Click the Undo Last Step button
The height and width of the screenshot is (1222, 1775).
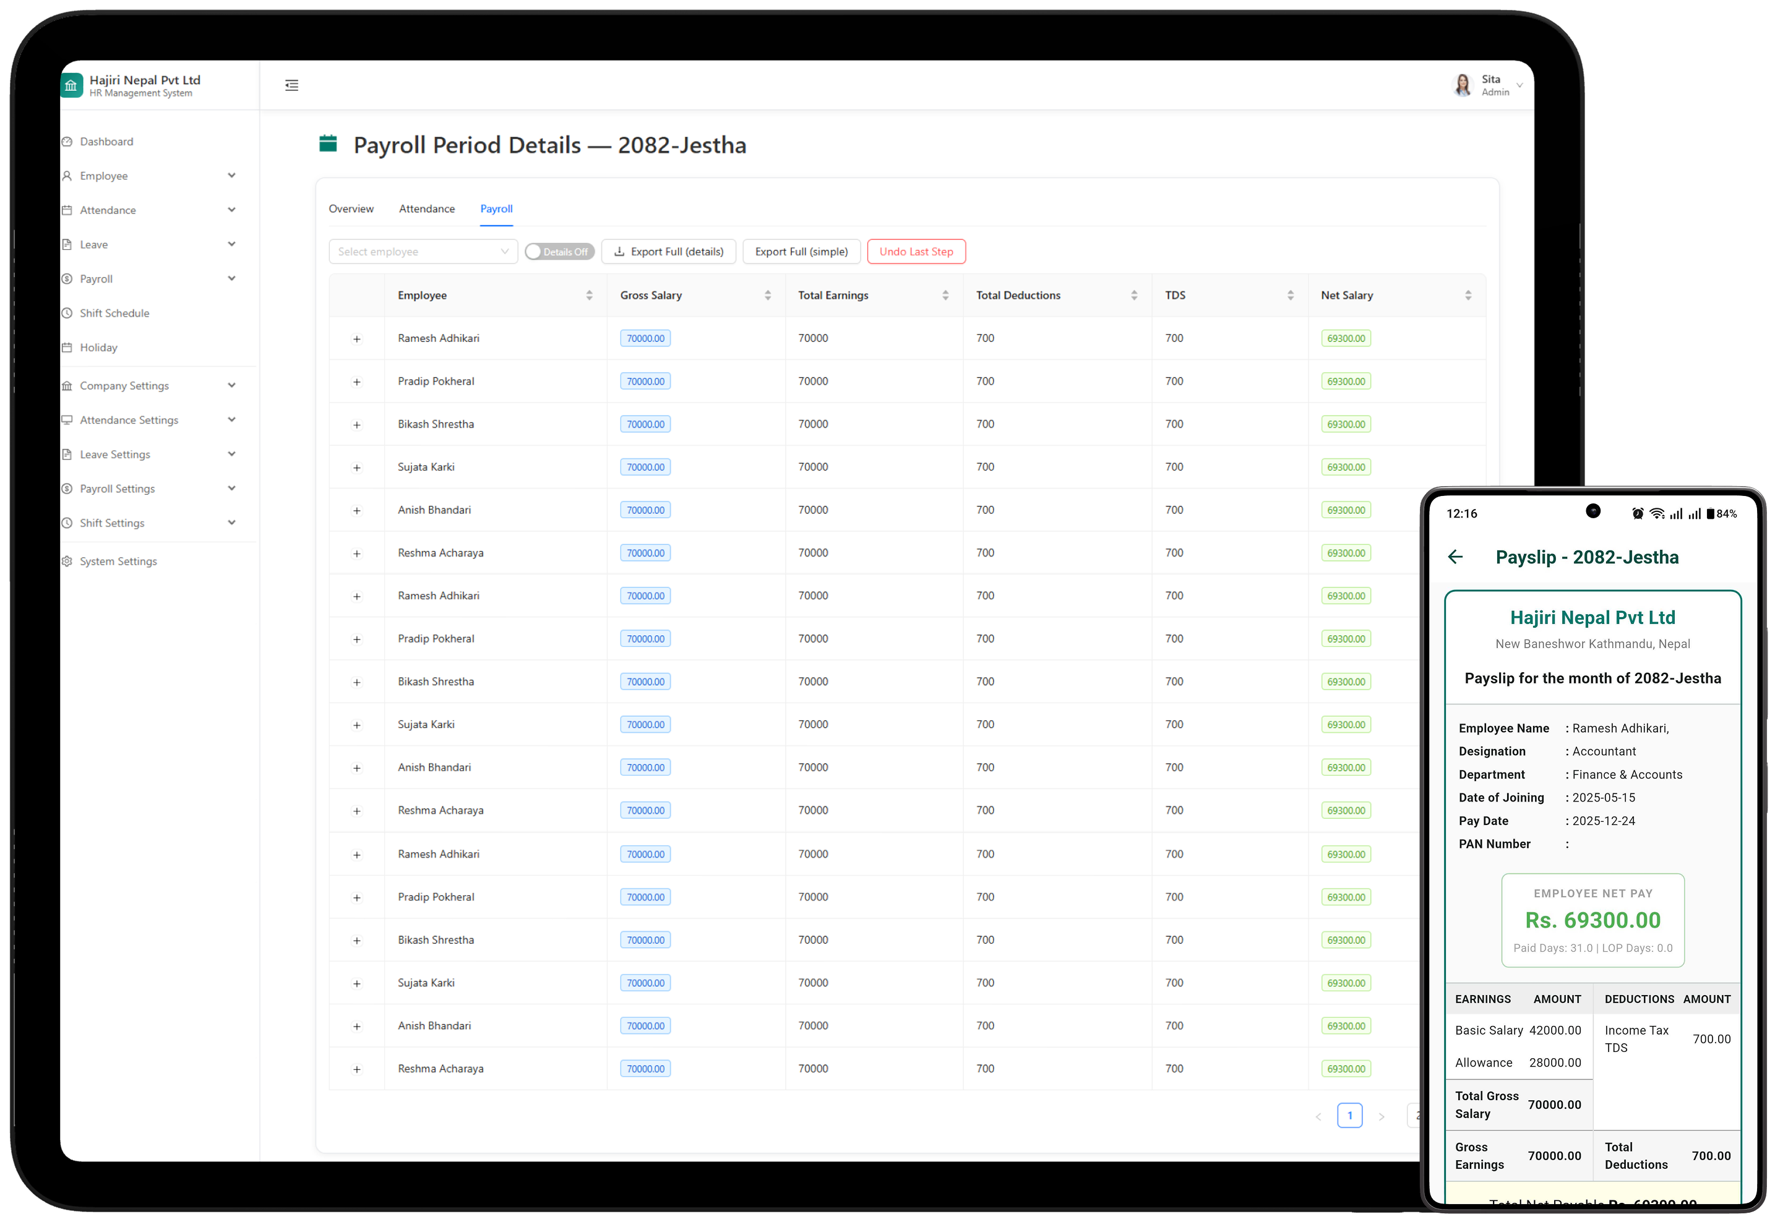[916, 252]
